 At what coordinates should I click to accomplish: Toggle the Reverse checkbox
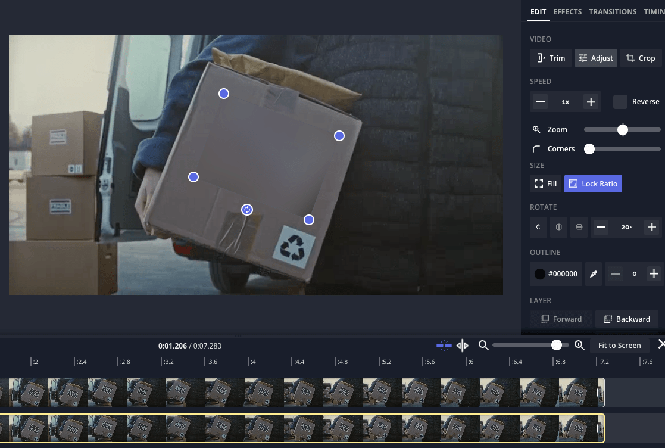point(620,102)
